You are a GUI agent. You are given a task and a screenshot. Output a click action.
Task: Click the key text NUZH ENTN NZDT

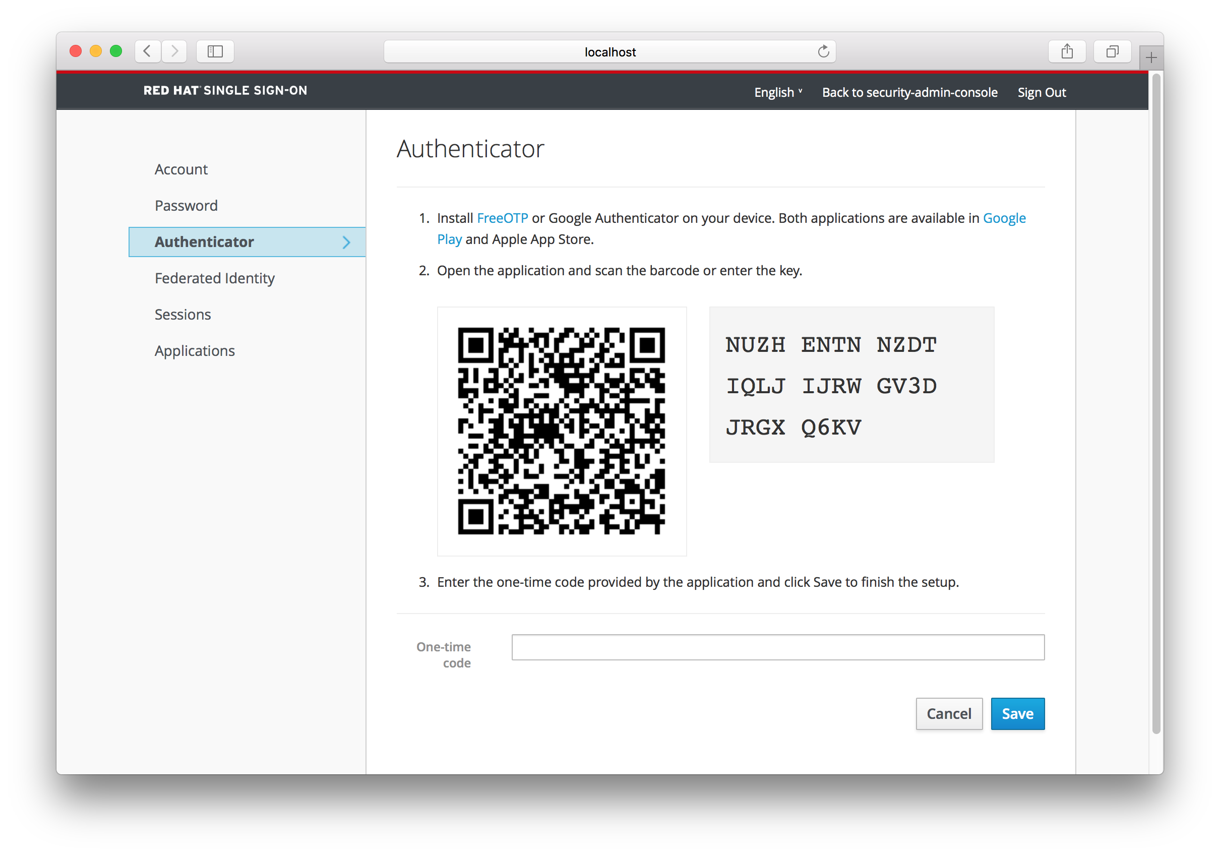pyautogui.click(x=831, y=345)
